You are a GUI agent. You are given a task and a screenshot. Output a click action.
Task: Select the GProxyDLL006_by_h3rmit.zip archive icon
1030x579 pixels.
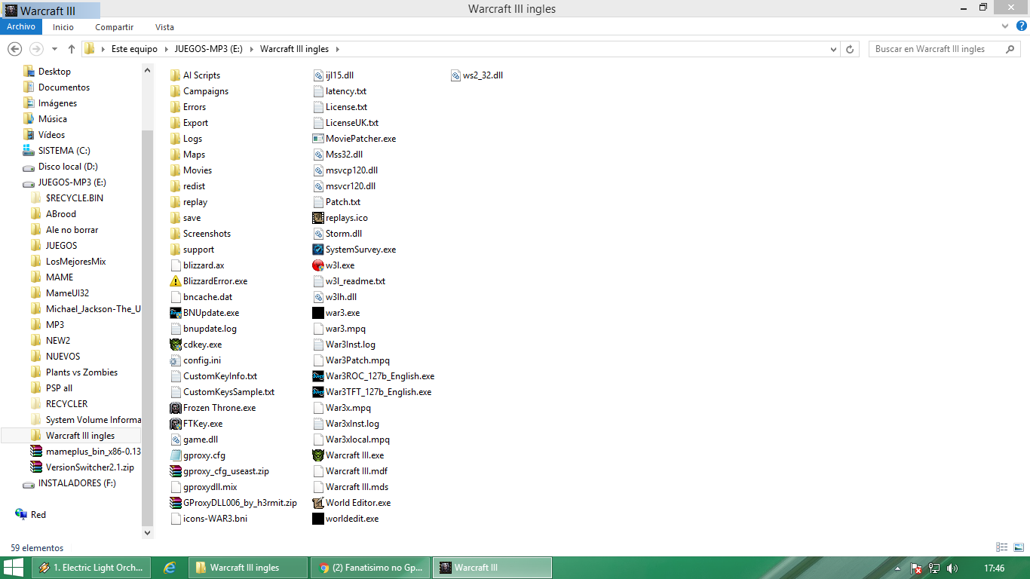176,503
